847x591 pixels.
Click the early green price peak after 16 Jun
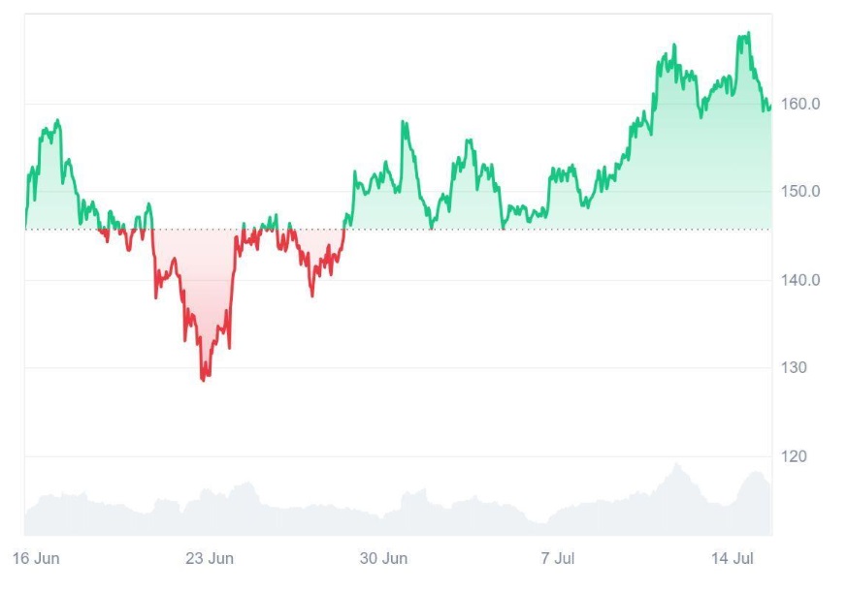pos(58,121)
